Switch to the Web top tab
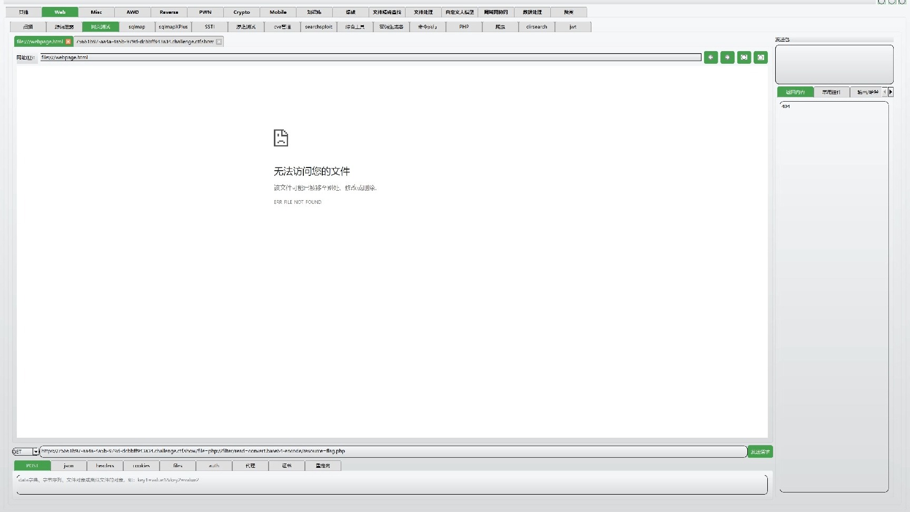Viewport: 910px width, 512px height. click(60, 12)
